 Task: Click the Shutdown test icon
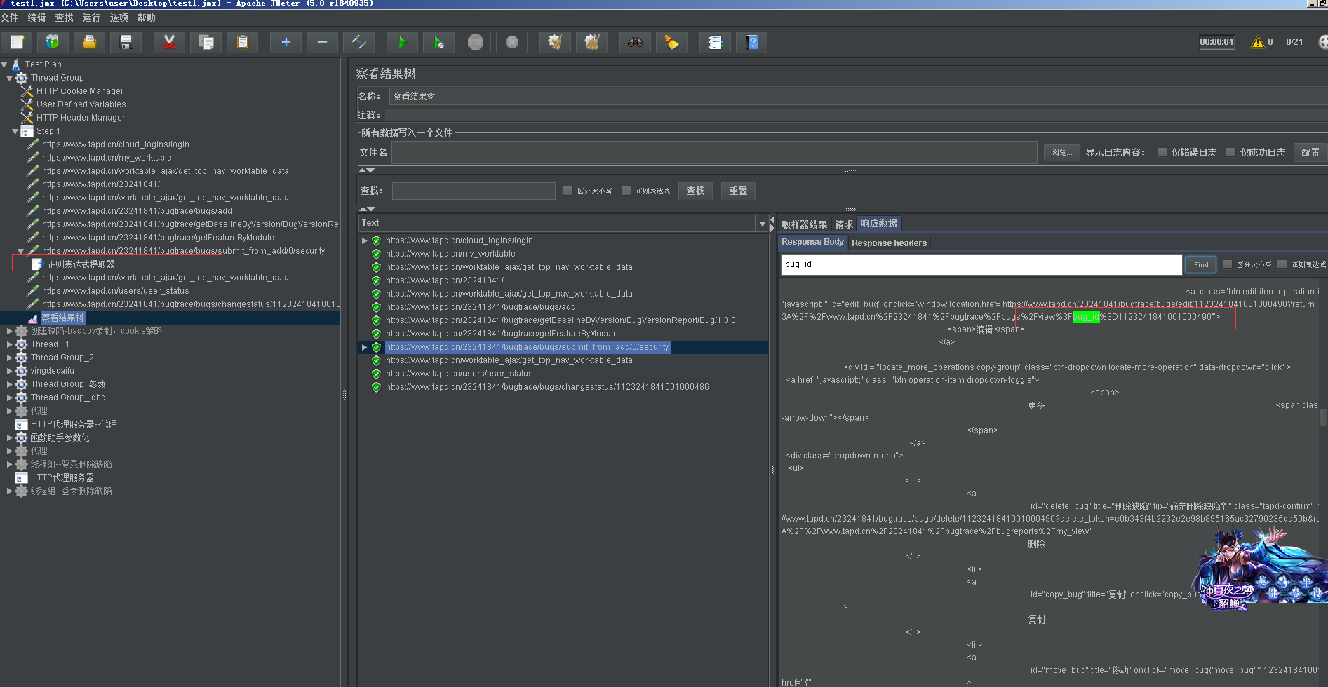tap(512, 42)
